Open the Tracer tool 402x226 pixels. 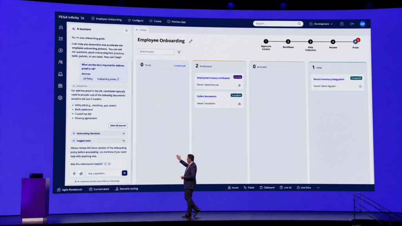pyautogui.click(x=249, y=188)
